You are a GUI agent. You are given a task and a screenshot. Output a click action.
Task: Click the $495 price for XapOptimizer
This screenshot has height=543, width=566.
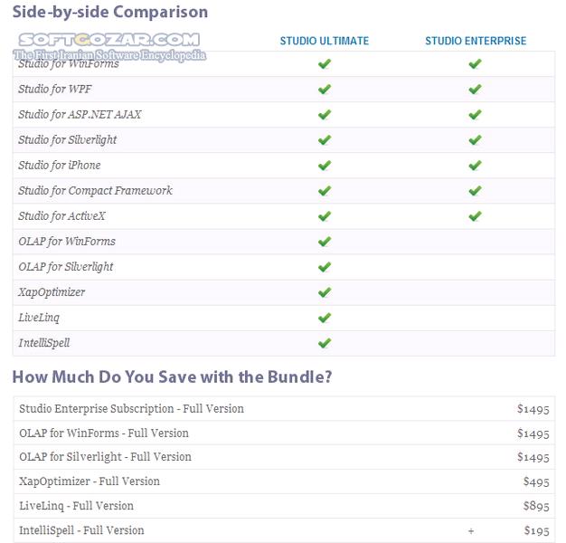[x=536, y=481]
